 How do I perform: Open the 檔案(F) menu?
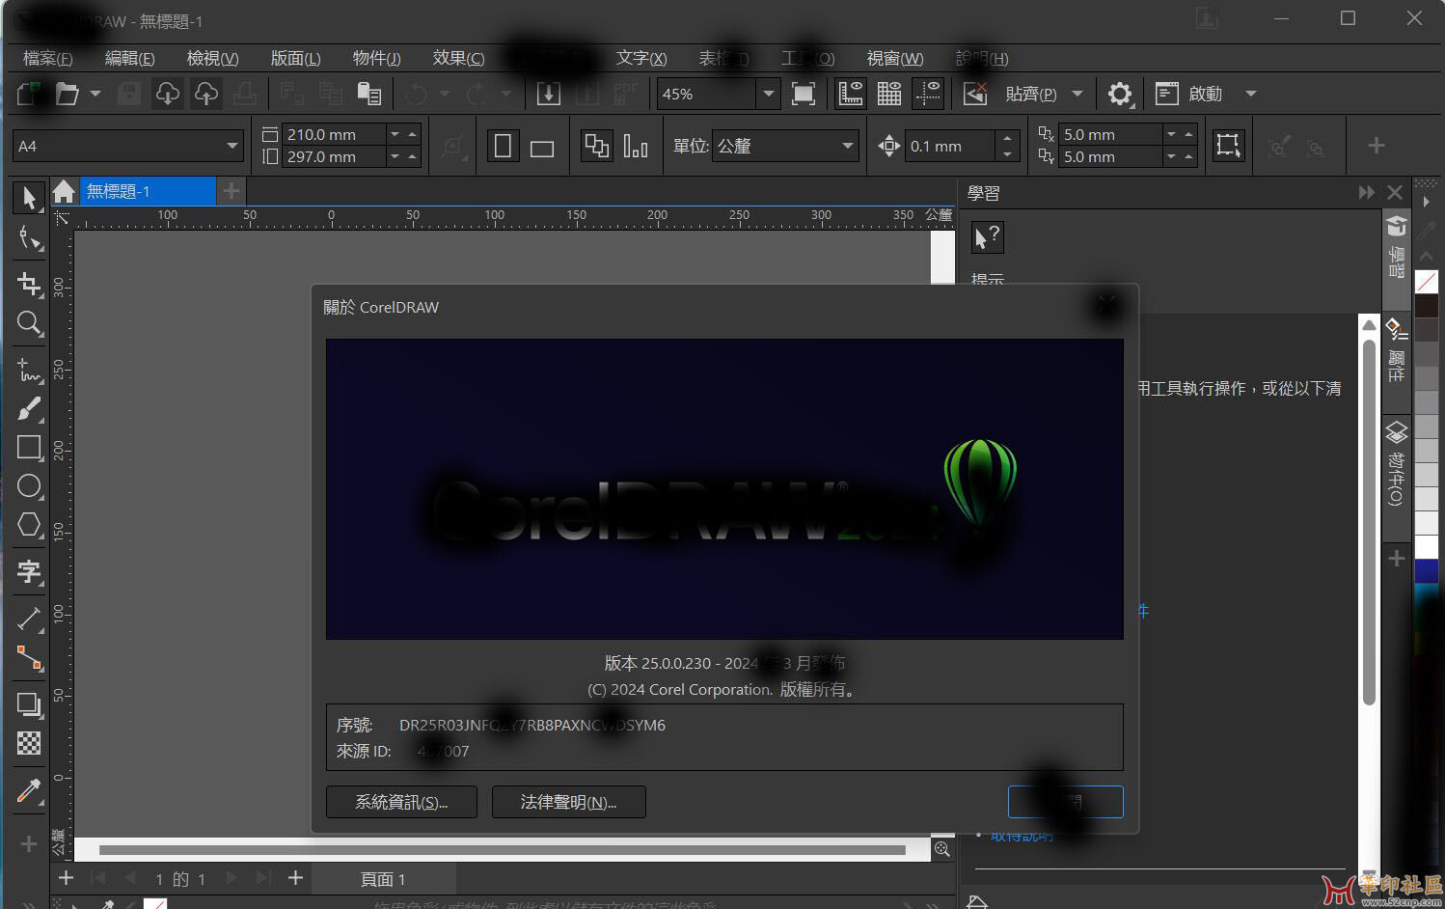(x=47, y=59)
